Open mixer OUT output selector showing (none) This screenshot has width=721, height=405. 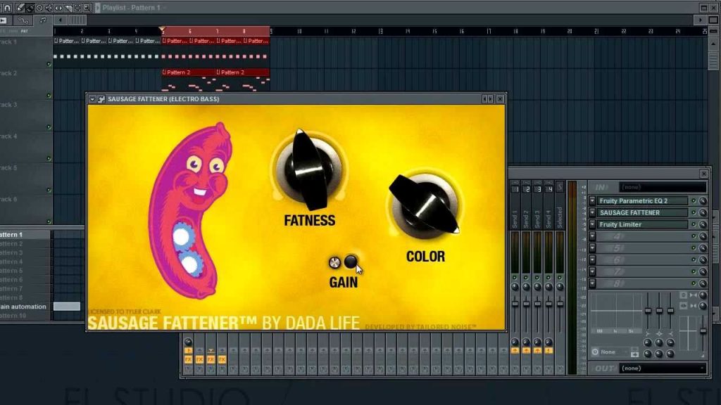point(663,368)
